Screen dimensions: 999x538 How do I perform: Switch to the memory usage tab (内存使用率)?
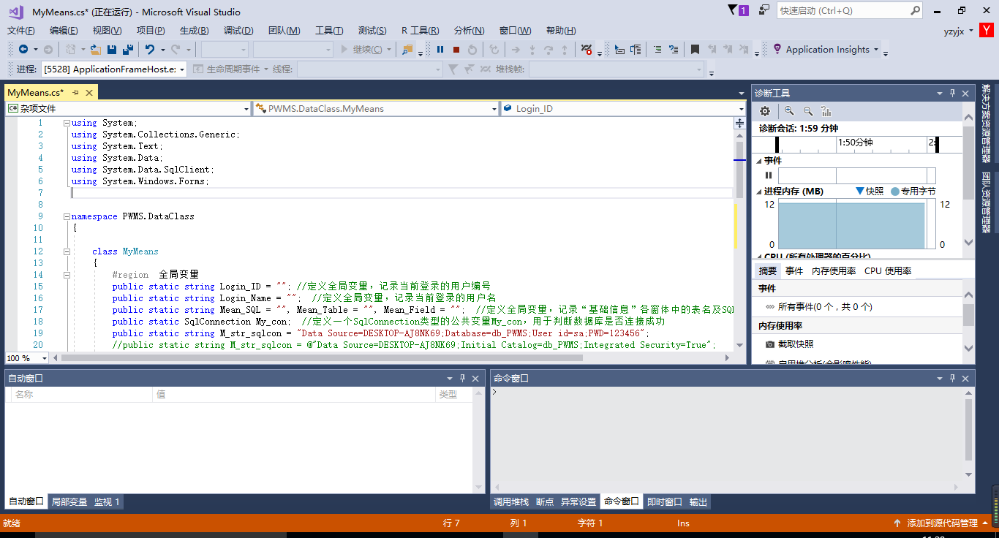[x=834, y=270]
